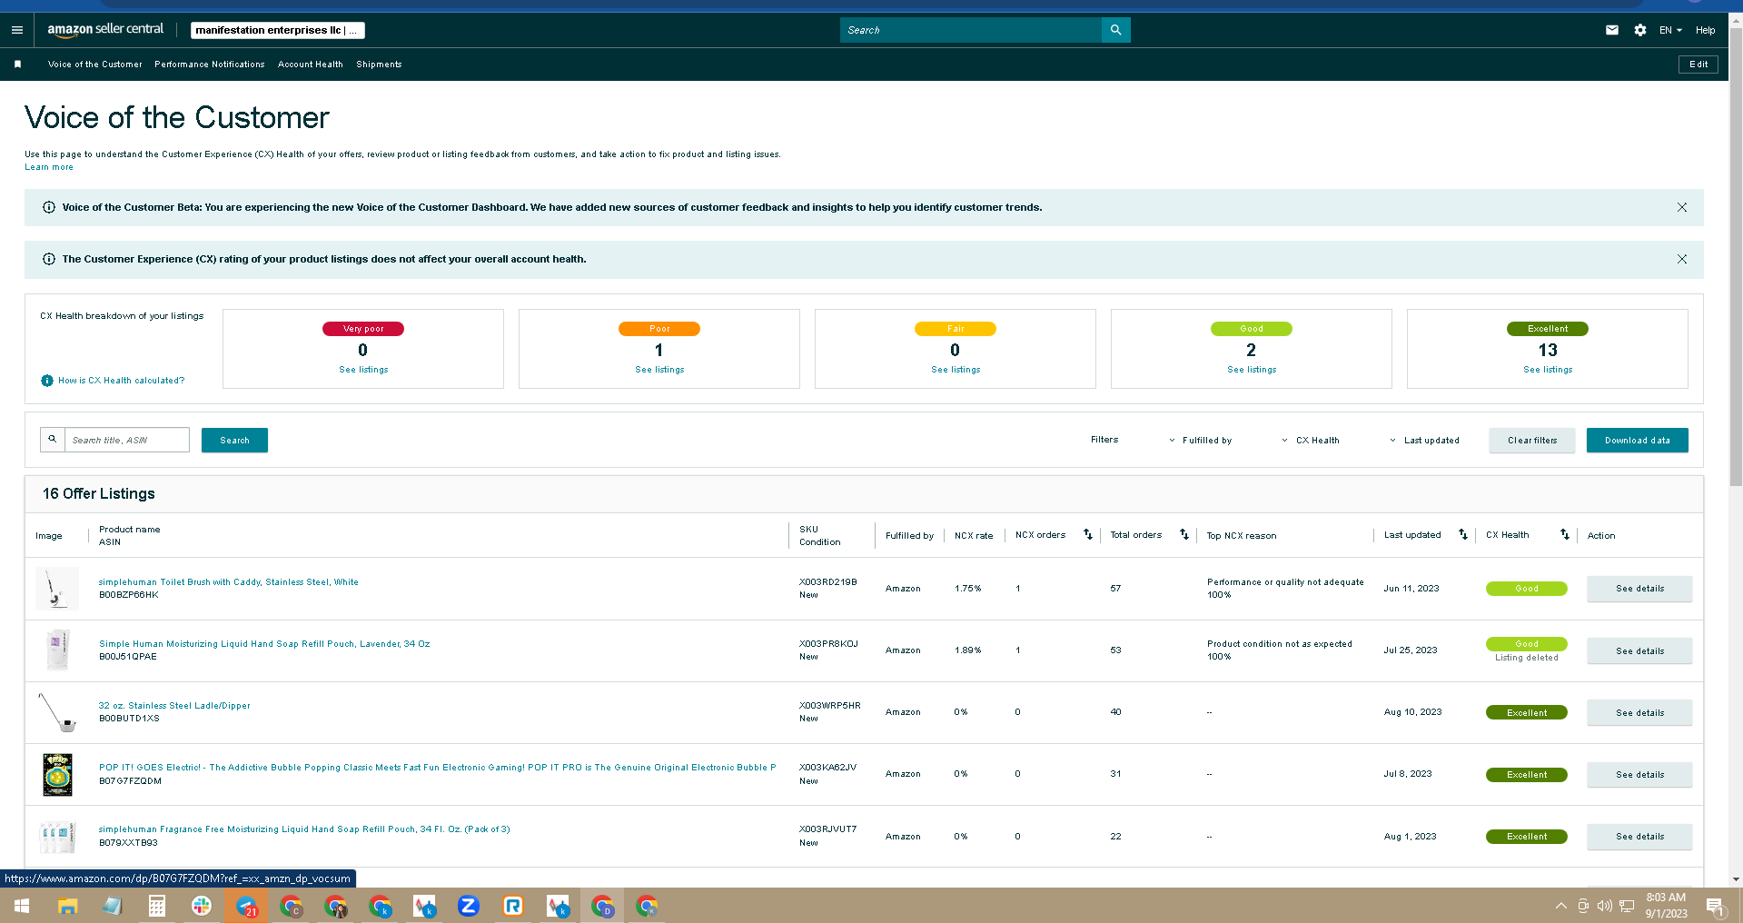
Task: Open the Account Health page
Action: click(311, 65)
